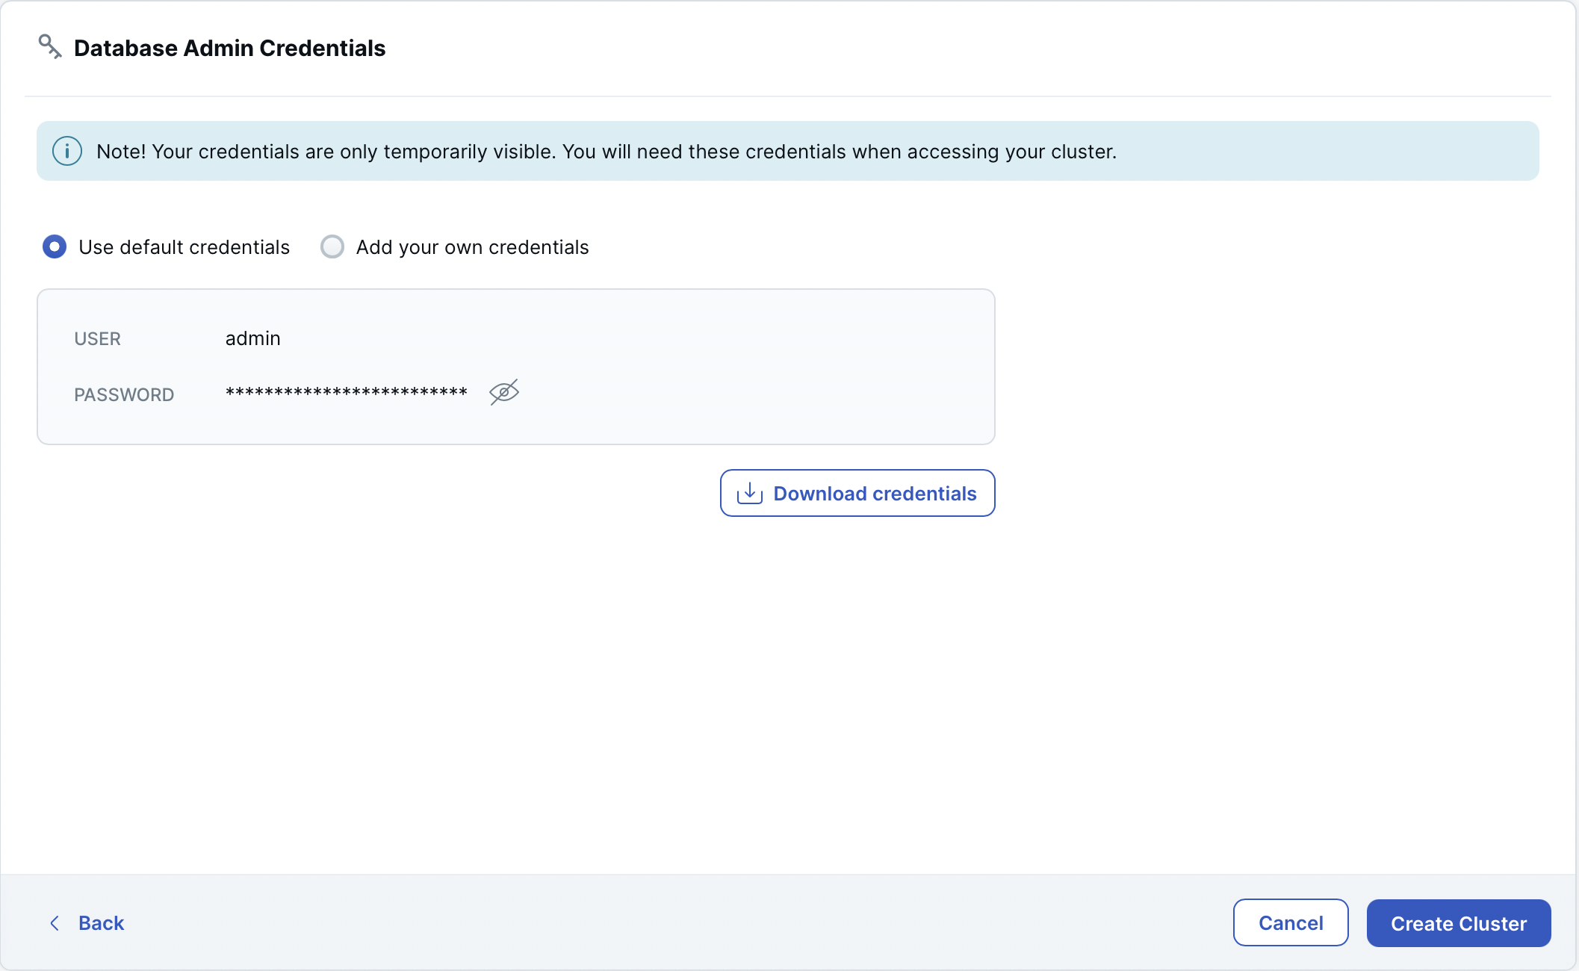The image size is (1579, 971).
Task: Click the 'Add your own credentials' label text
Action: click(x=472, y=247)
